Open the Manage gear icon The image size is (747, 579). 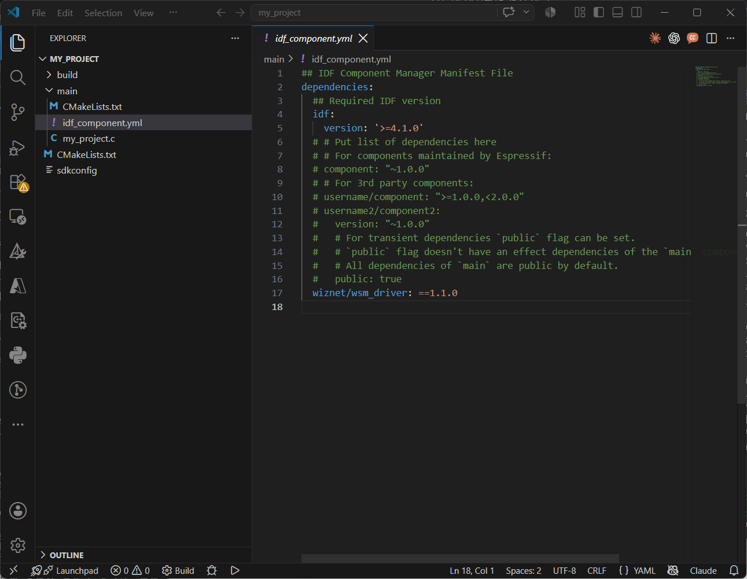point(18,545)
